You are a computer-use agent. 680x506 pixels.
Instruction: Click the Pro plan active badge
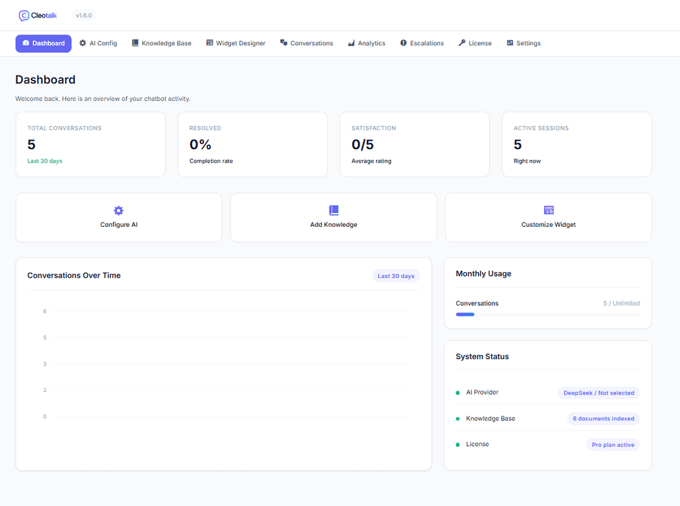[613, 445]
